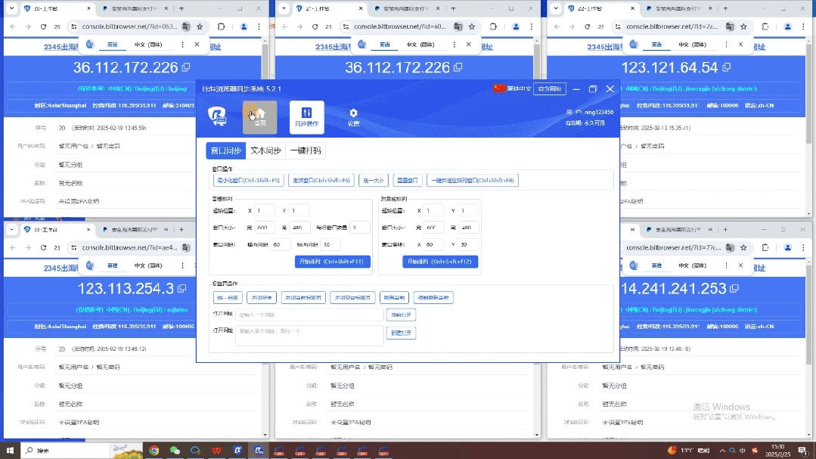The image size is (816, 459).
Task: Switch to the 文本同步 tab
Action: pos(265,150)
